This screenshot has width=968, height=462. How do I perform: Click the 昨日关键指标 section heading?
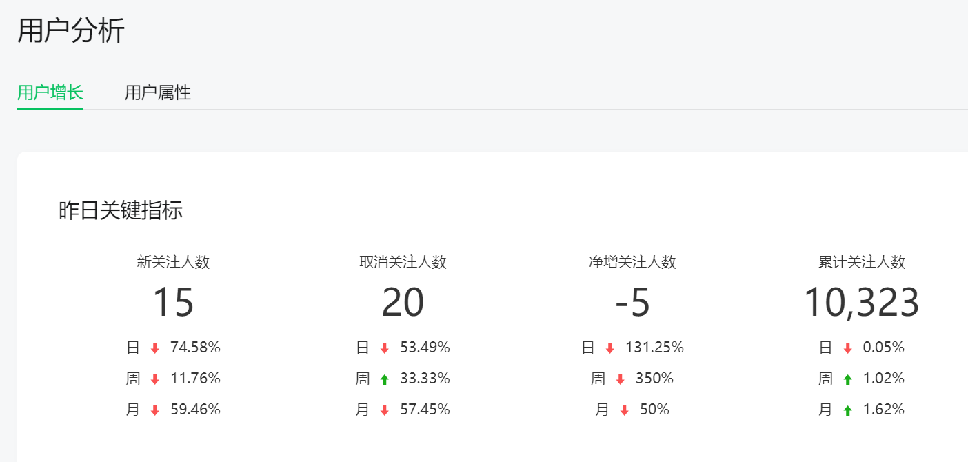pyautogui.click(x=121, y=210)
